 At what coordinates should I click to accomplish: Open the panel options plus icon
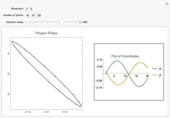click(167, 4)
